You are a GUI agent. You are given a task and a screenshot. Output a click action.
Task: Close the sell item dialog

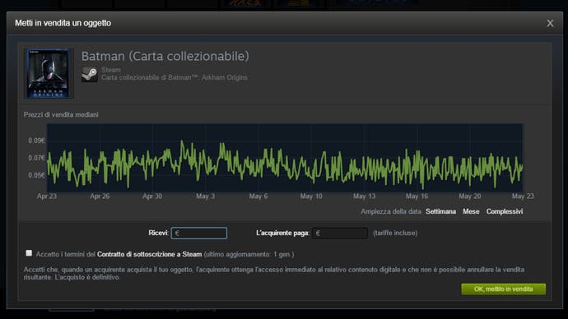550,23
